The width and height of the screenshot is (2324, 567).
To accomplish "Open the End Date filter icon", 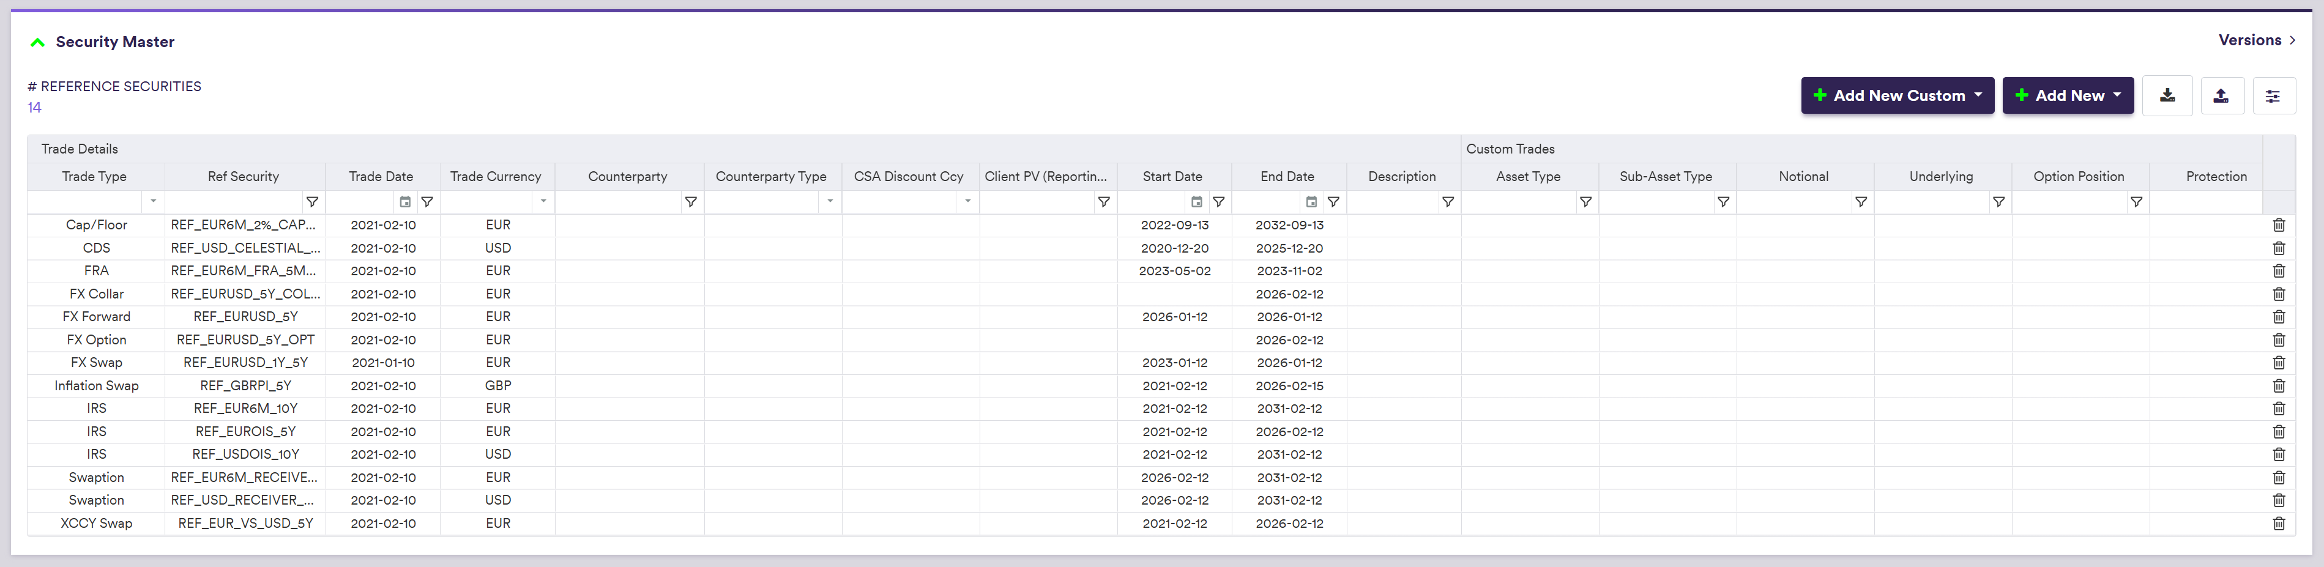I will (x=1333, y=202).
